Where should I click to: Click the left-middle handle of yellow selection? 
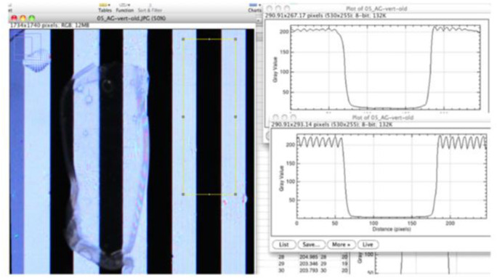(x=183, y=117)
